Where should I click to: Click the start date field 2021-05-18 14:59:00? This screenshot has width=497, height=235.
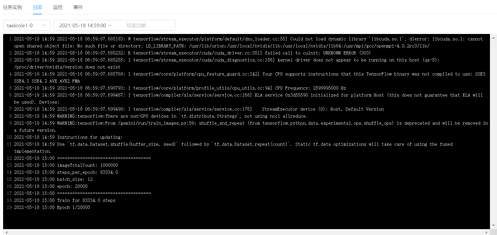(x=83, y=26)
